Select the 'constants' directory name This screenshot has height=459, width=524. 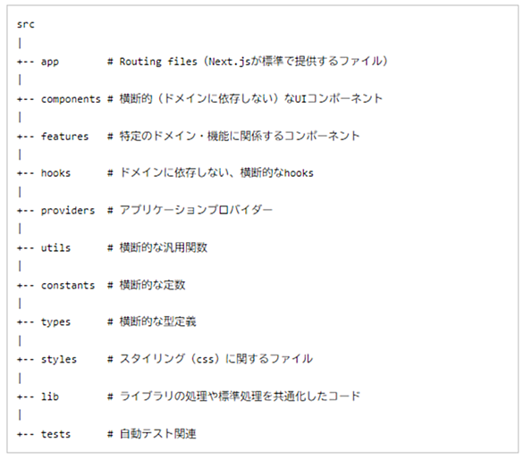click(x=68, y=286)
